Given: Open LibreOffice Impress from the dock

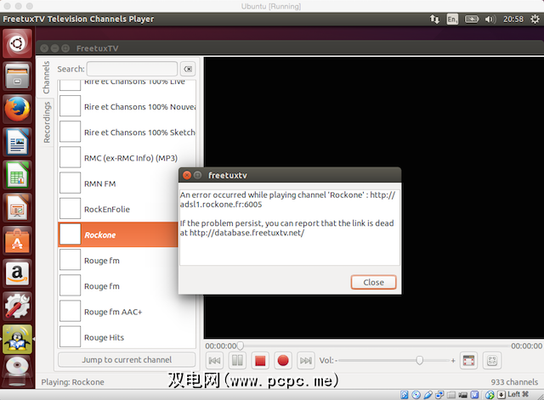Looking at the screenshot, I should coord(17,207).
